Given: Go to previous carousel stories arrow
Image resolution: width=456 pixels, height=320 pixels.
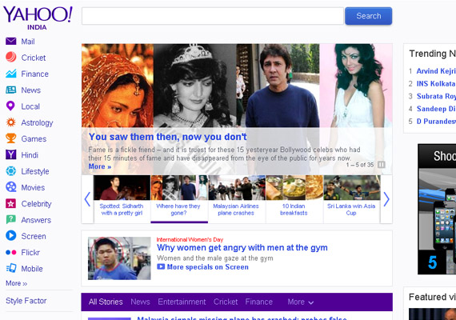Looking at the screenshot, I should point(87,199).
